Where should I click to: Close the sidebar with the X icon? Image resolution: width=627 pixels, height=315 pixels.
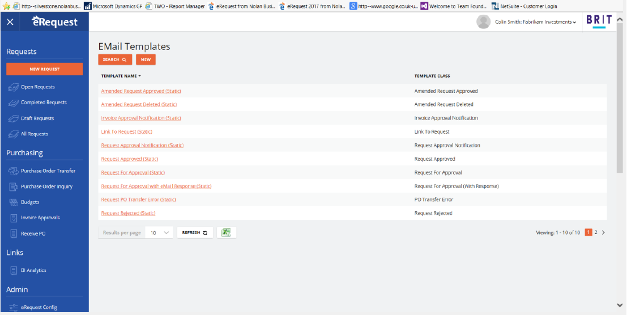pyautogui.click(x=10, y=22)
